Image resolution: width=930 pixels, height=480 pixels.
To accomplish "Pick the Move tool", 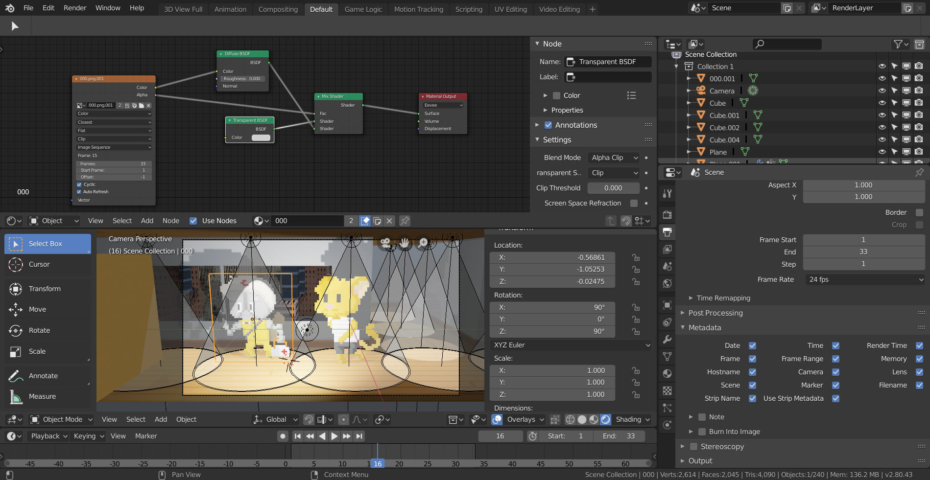I will click(48, 309).
